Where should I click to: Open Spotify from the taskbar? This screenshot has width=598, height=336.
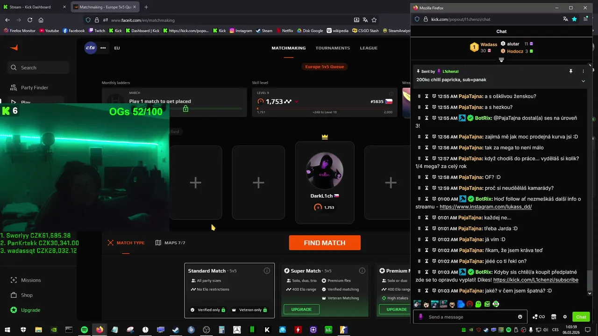click(x=84, y=329)
